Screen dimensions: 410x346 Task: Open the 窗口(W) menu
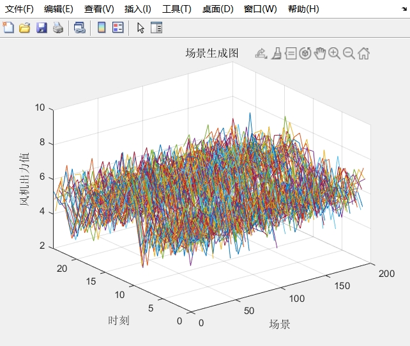click(261, 9)
